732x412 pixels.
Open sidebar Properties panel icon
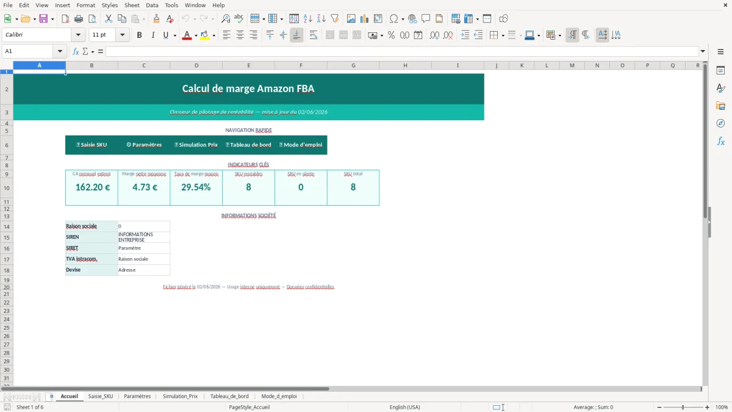[720, 71]
